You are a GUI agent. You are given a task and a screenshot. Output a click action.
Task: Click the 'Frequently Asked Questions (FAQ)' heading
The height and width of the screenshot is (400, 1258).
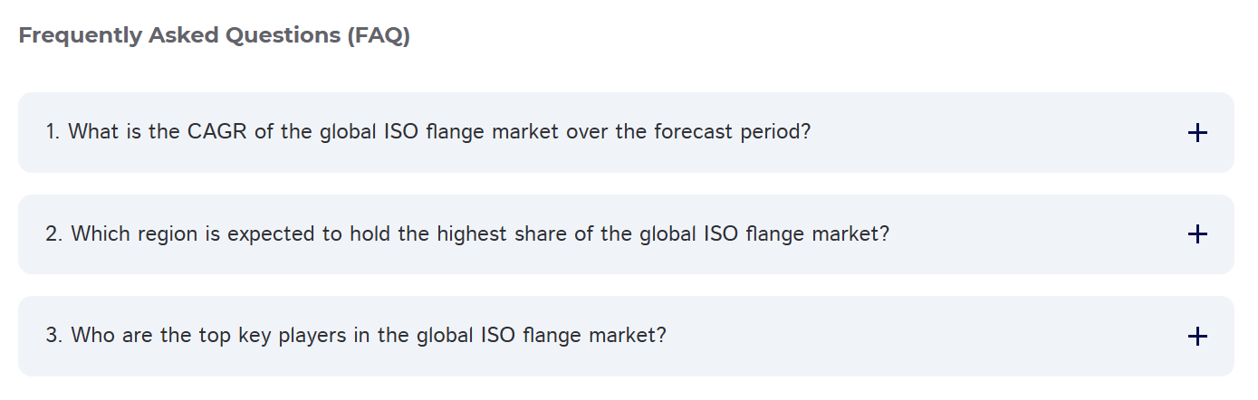[x=214, y=36]
